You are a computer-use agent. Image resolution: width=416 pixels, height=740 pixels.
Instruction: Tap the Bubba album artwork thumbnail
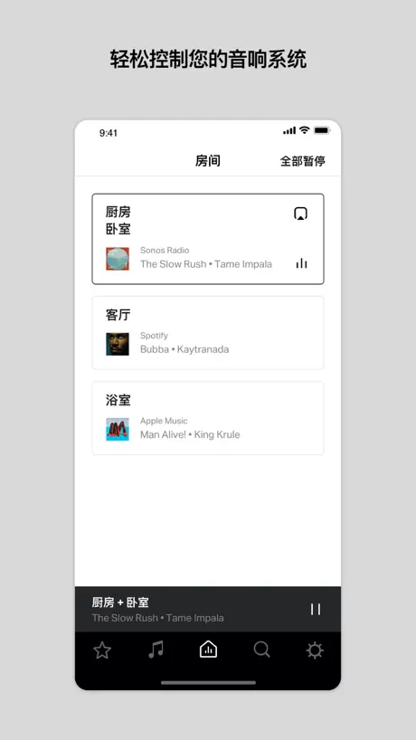(118, 344)
